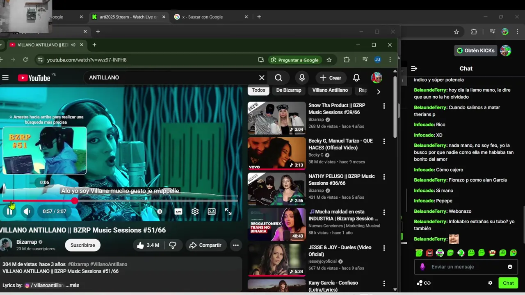Select the Todos filter chip
Image resolution: width=525 pixels, height=295 pixels.
(258, 90)
